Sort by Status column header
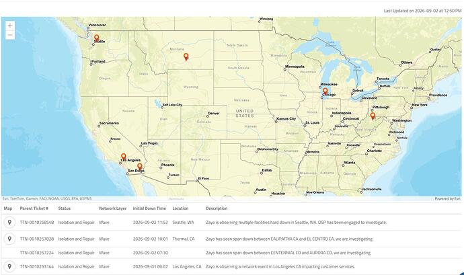The image size is (464, 275). pyautogui.click(x=64, y=208)
